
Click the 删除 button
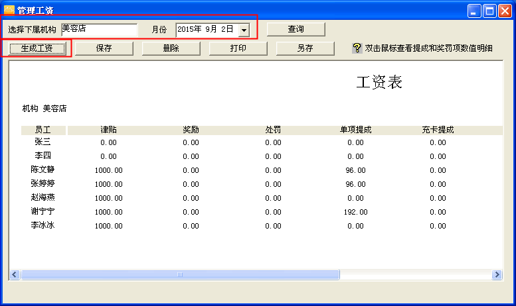pos(171,48)
